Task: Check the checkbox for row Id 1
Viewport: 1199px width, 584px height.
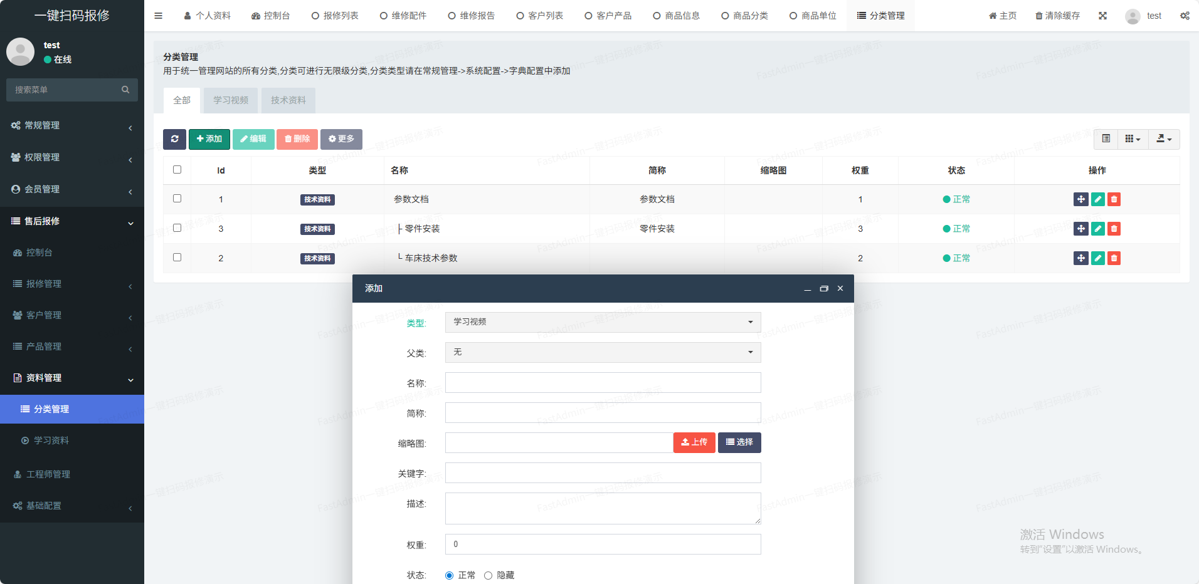Action: pos(177,199)
